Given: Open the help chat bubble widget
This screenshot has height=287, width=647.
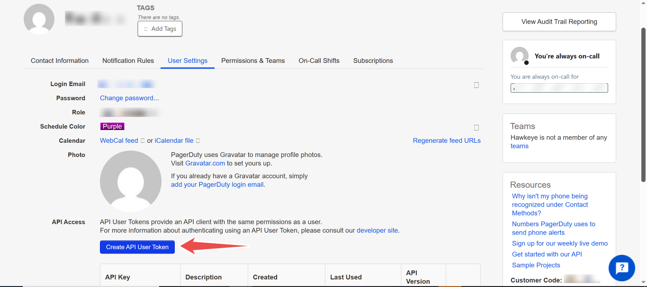Looking at the screenshot, I should click(621, 268).
